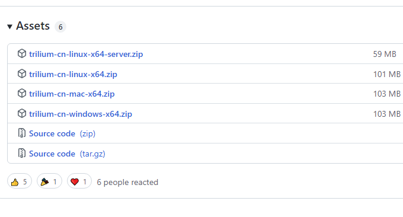Viewport: 403px width, 217px height.
Task: Click the zip file icon for Source code (zip)
Action: [22, 133]
